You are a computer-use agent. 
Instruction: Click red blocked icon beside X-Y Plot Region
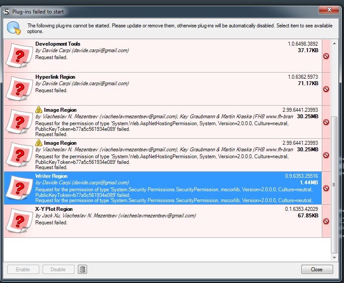tap(326, 221)
